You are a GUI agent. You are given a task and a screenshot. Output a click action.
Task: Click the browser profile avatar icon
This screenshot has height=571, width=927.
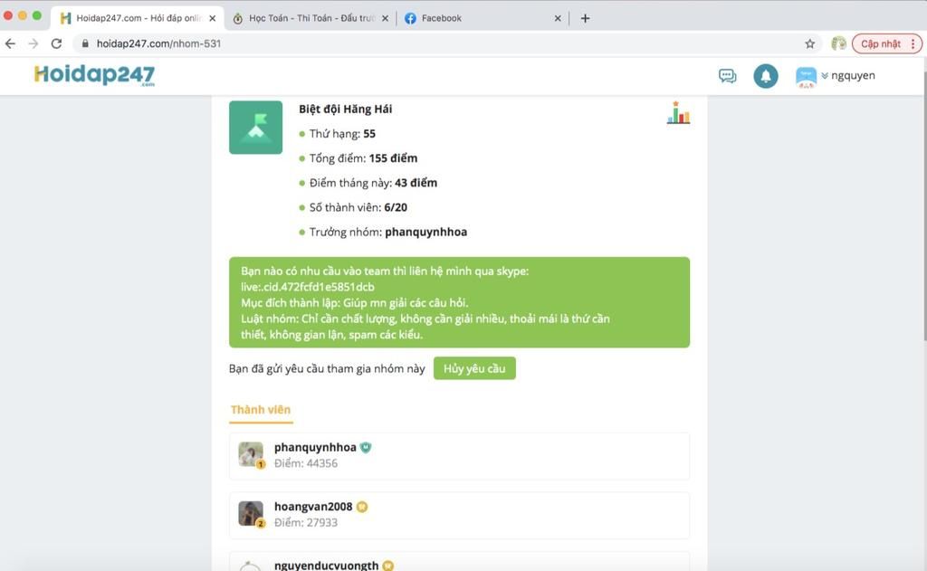(x=838, y=43)
